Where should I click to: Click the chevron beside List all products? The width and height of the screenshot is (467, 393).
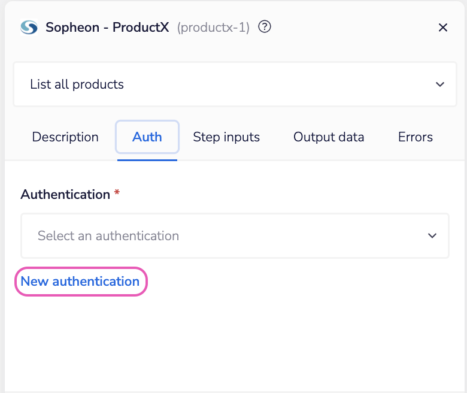(x=440, y=84)
